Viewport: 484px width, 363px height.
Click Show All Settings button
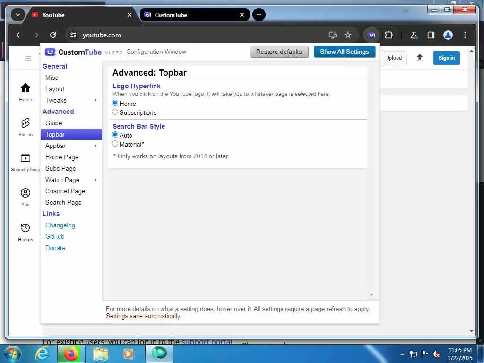pos(345,52)
